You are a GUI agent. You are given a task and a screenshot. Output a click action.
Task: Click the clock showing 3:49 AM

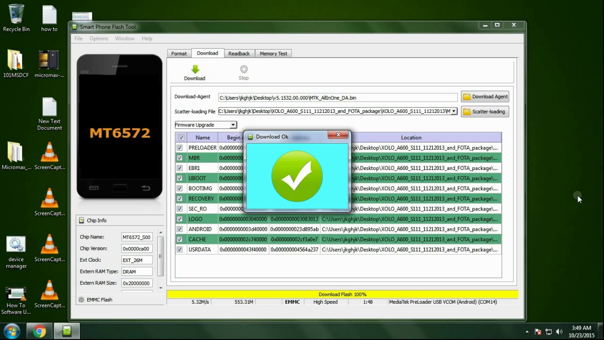581,328
